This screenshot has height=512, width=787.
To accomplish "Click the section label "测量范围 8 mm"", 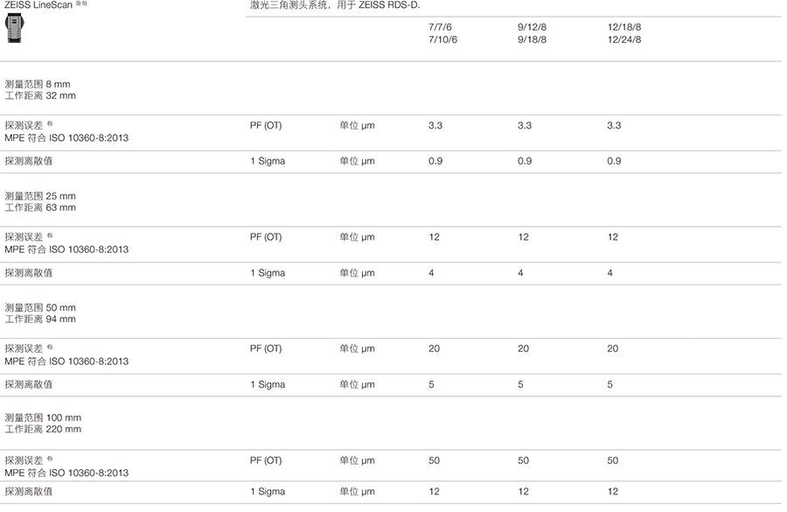I will pos(38,84).
